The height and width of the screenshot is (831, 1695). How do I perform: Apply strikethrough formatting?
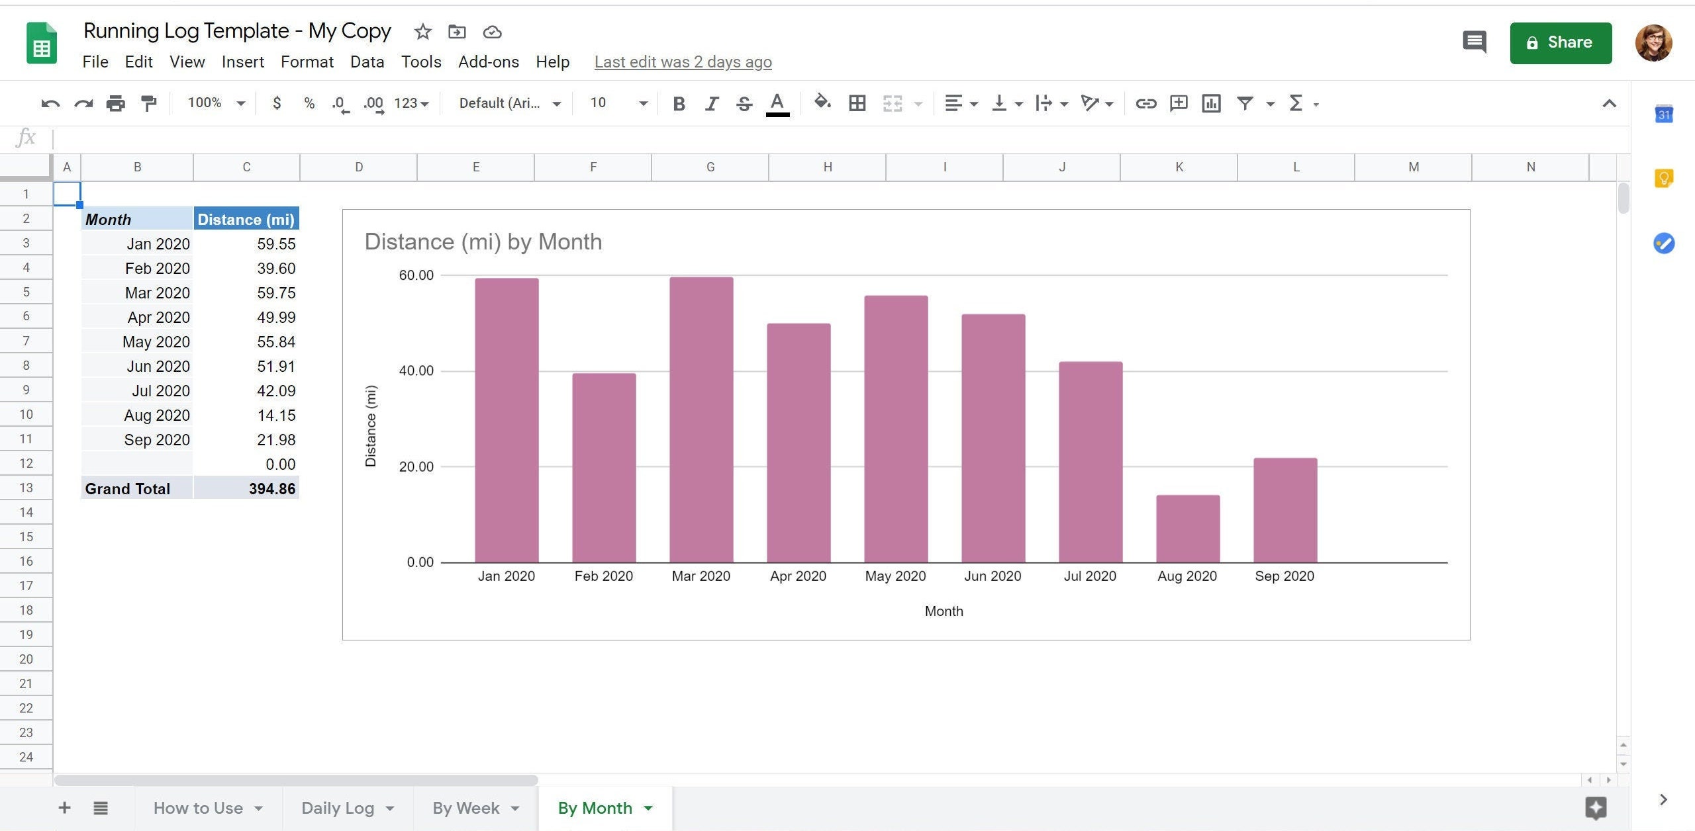point(744,103)
